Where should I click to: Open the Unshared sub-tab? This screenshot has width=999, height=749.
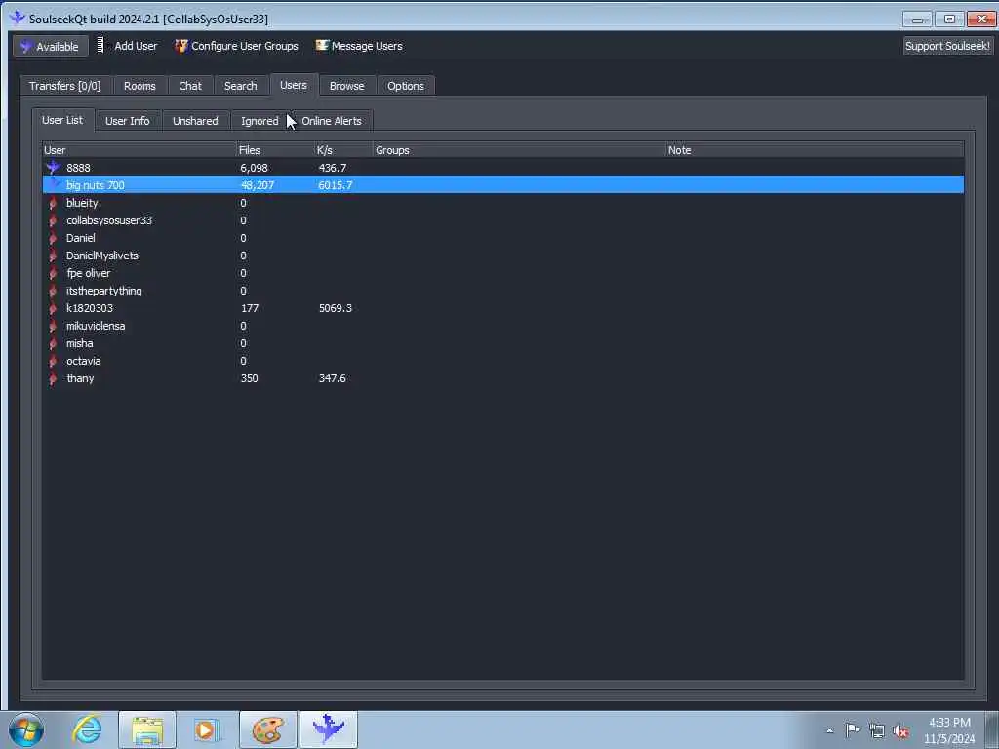pos(195,120)
